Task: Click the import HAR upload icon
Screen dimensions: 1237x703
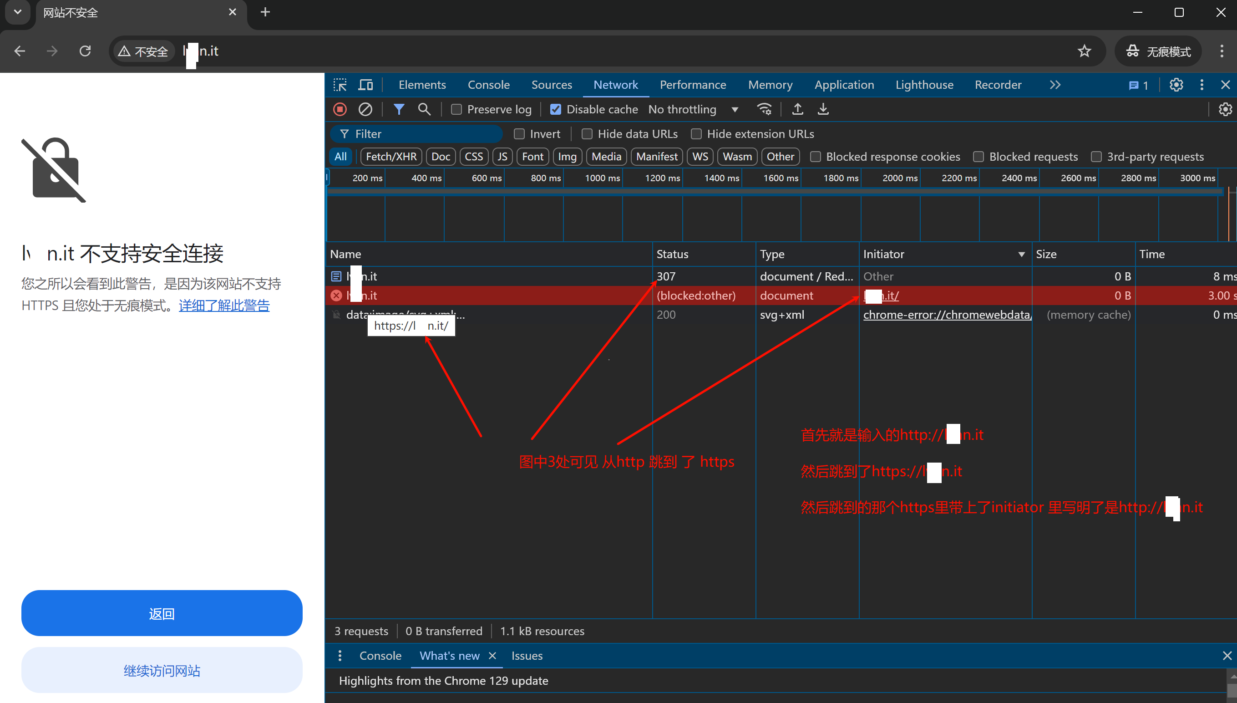Action: tap(797, 110)
